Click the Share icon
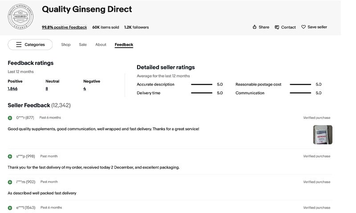The height and width of the screenshot is (213, 356). coord(255,27)
